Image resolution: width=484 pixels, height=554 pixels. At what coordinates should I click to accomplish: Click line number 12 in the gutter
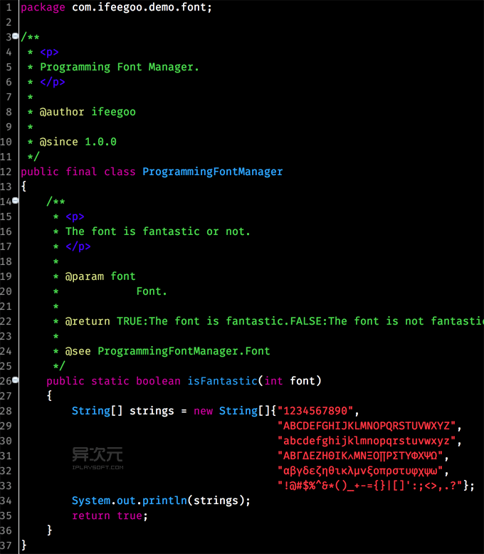coord(6,172)
